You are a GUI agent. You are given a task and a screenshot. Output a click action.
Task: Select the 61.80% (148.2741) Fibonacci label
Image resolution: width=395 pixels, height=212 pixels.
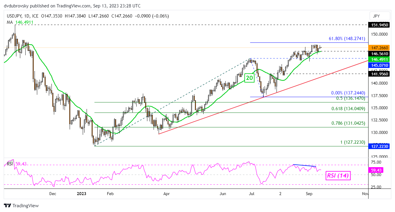pyautogui.click(x=347, y=39)
